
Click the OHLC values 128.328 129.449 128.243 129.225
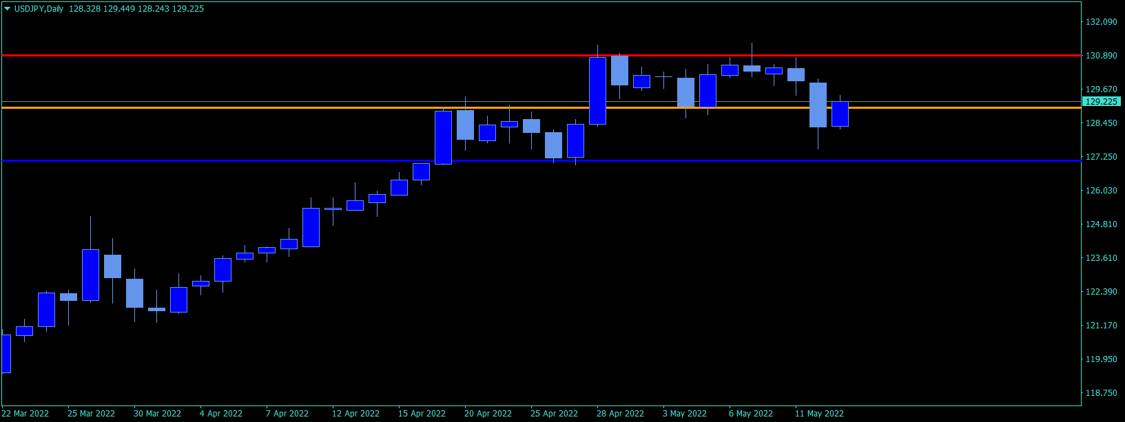(x=136, y=9)
